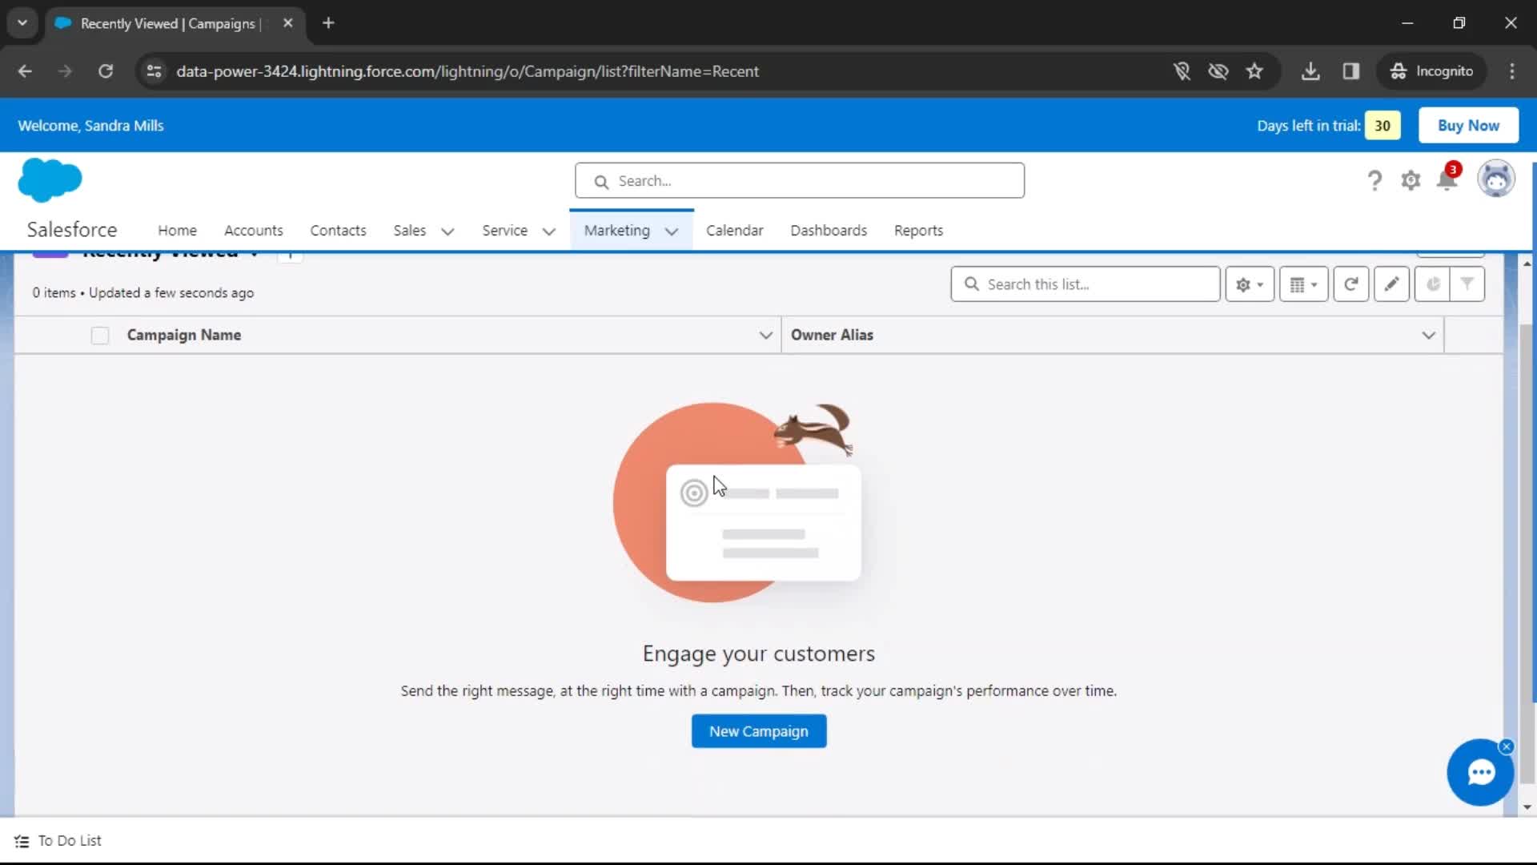The height and width of the screenshot is (865, 1537).
Task: Click the site information icon in address bar
Action: (154, 71)
